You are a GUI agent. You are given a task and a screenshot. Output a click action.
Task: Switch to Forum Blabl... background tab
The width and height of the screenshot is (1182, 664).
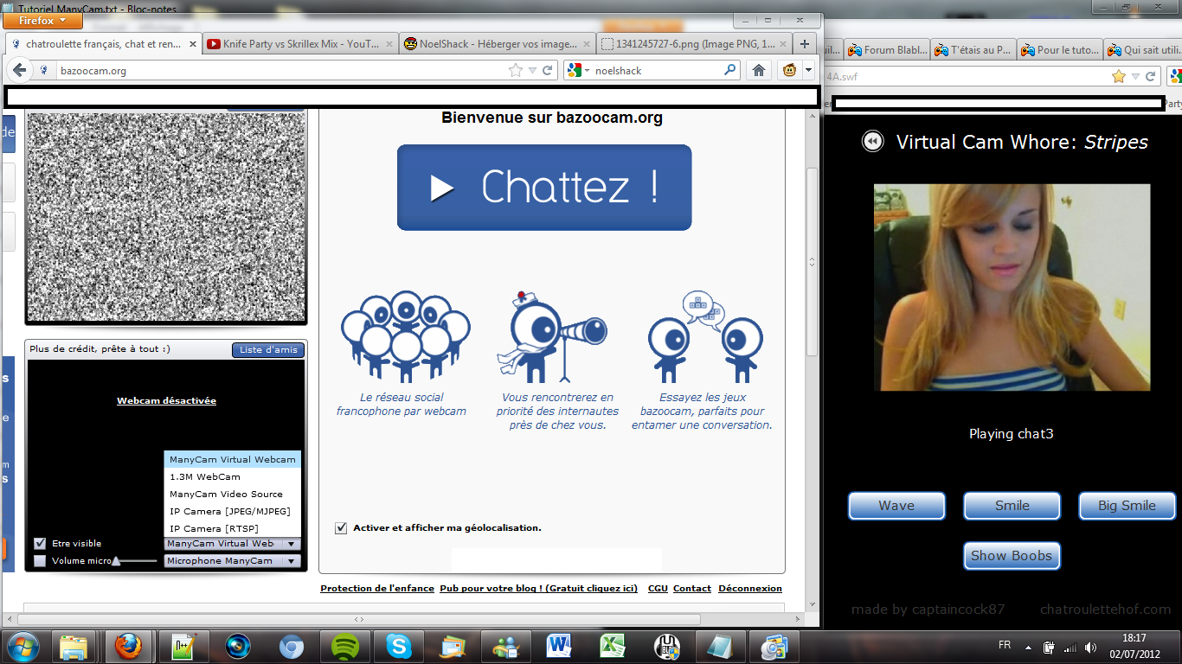coord(886,50)
